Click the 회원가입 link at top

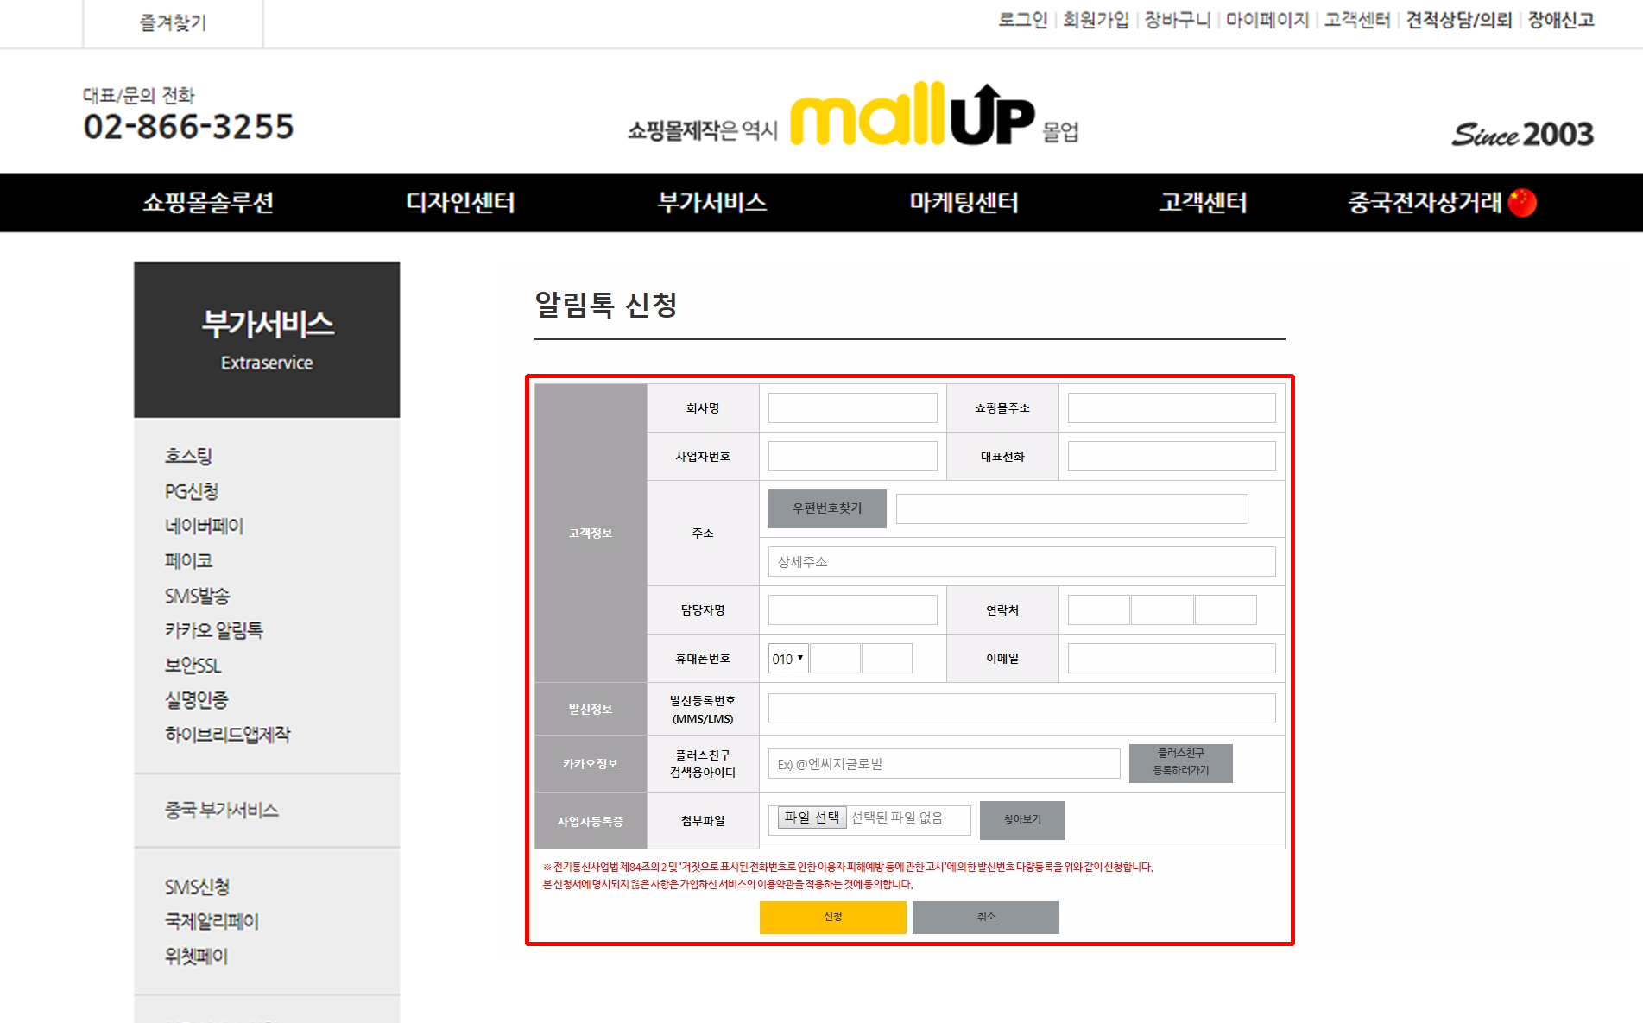(x=1095, y=20)
